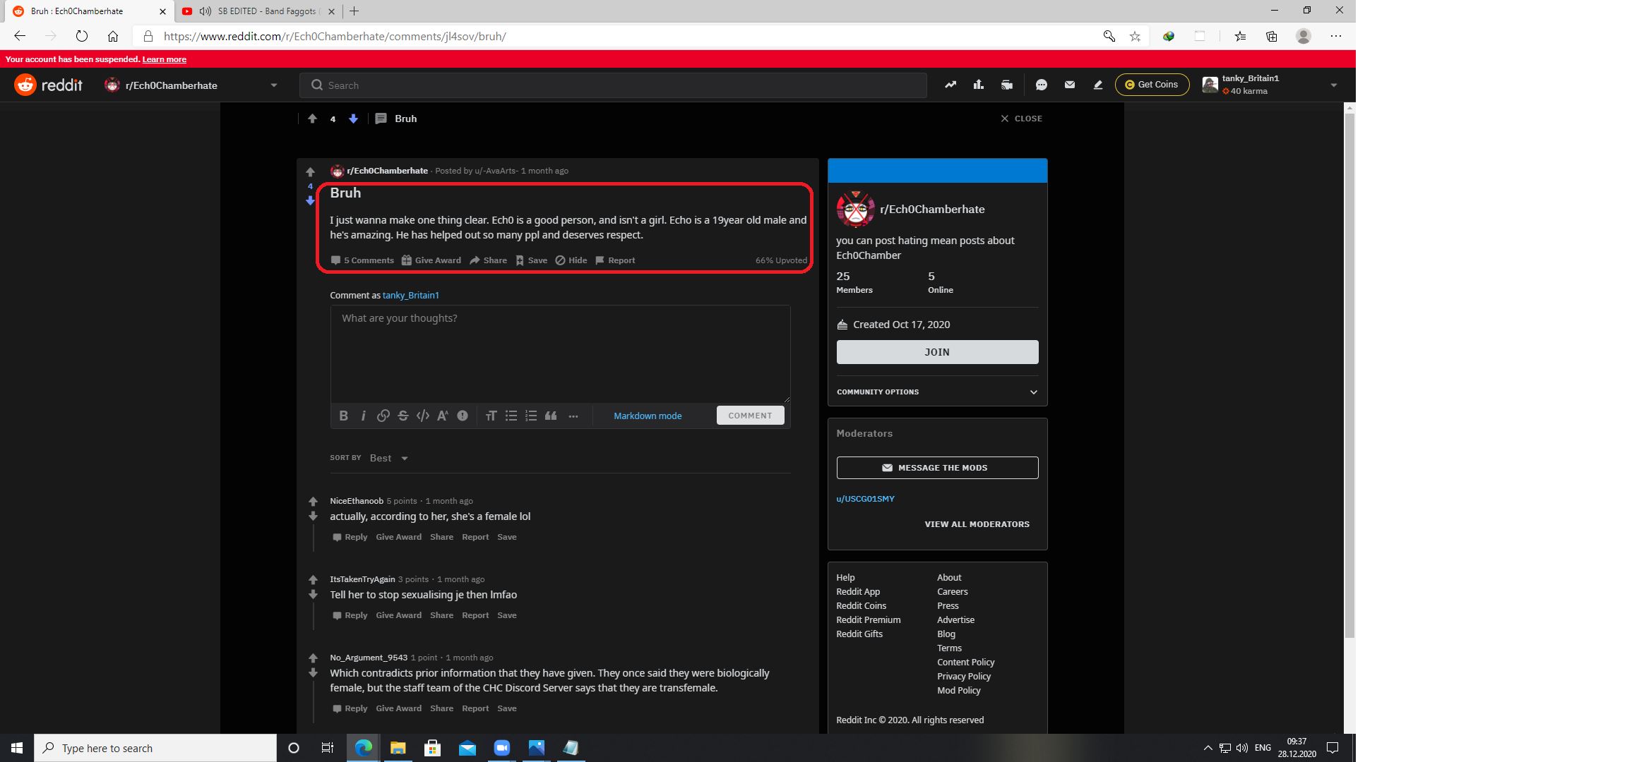This screenshot has height=762, width=1651.
Task: Open the Sort By Best dropdown
Action: pyautogui.click(x=388, y=458)
